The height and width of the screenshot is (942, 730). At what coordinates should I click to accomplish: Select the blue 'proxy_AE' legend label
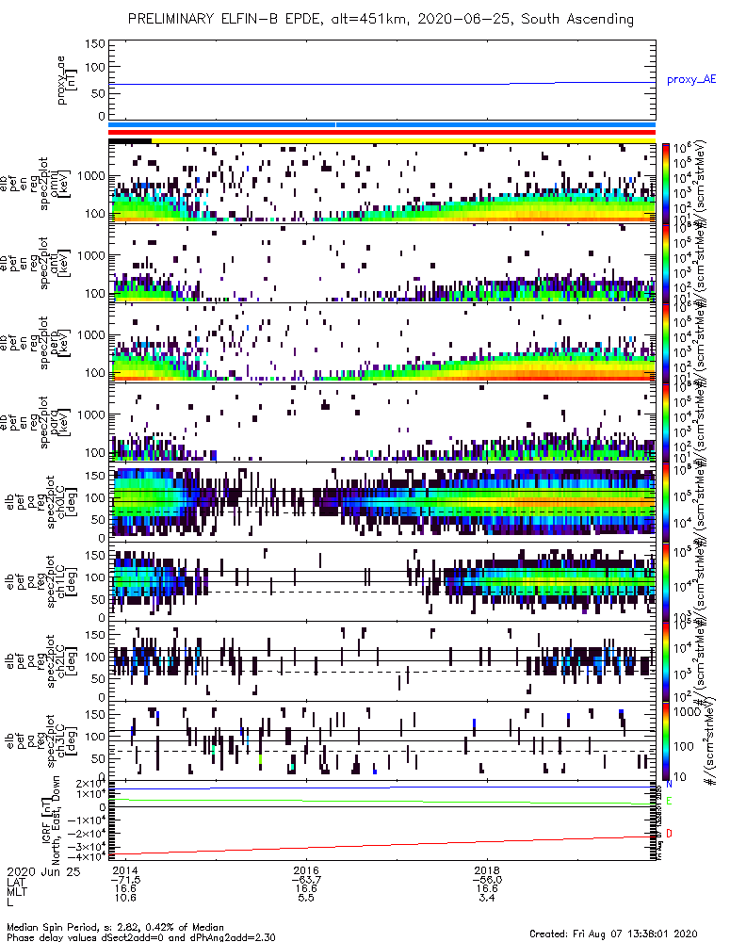691,79
